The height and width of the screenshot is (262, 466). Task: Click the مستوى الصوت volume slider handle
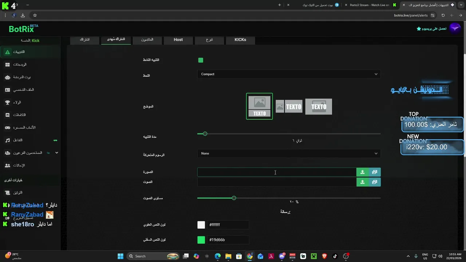(x=234, y=198)
